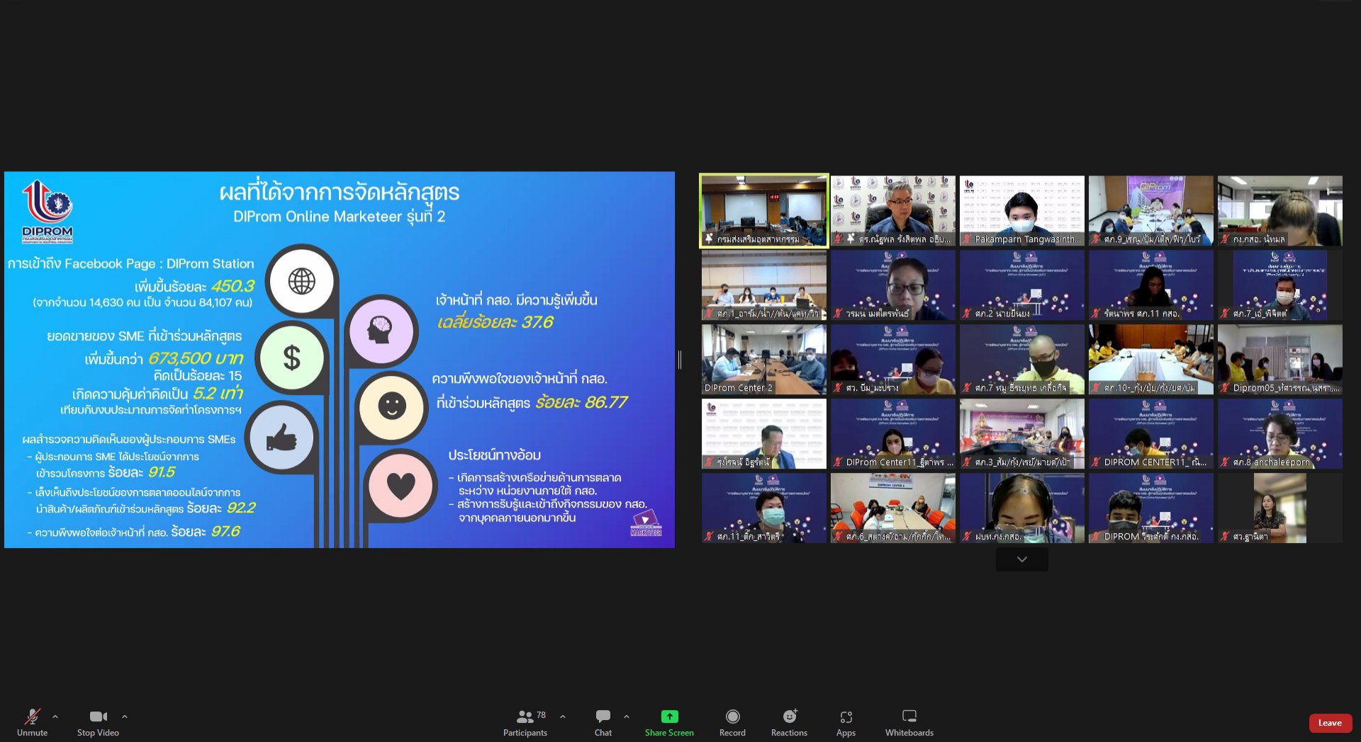
Task: Open Whiteboards
Action: coord(909,722)
